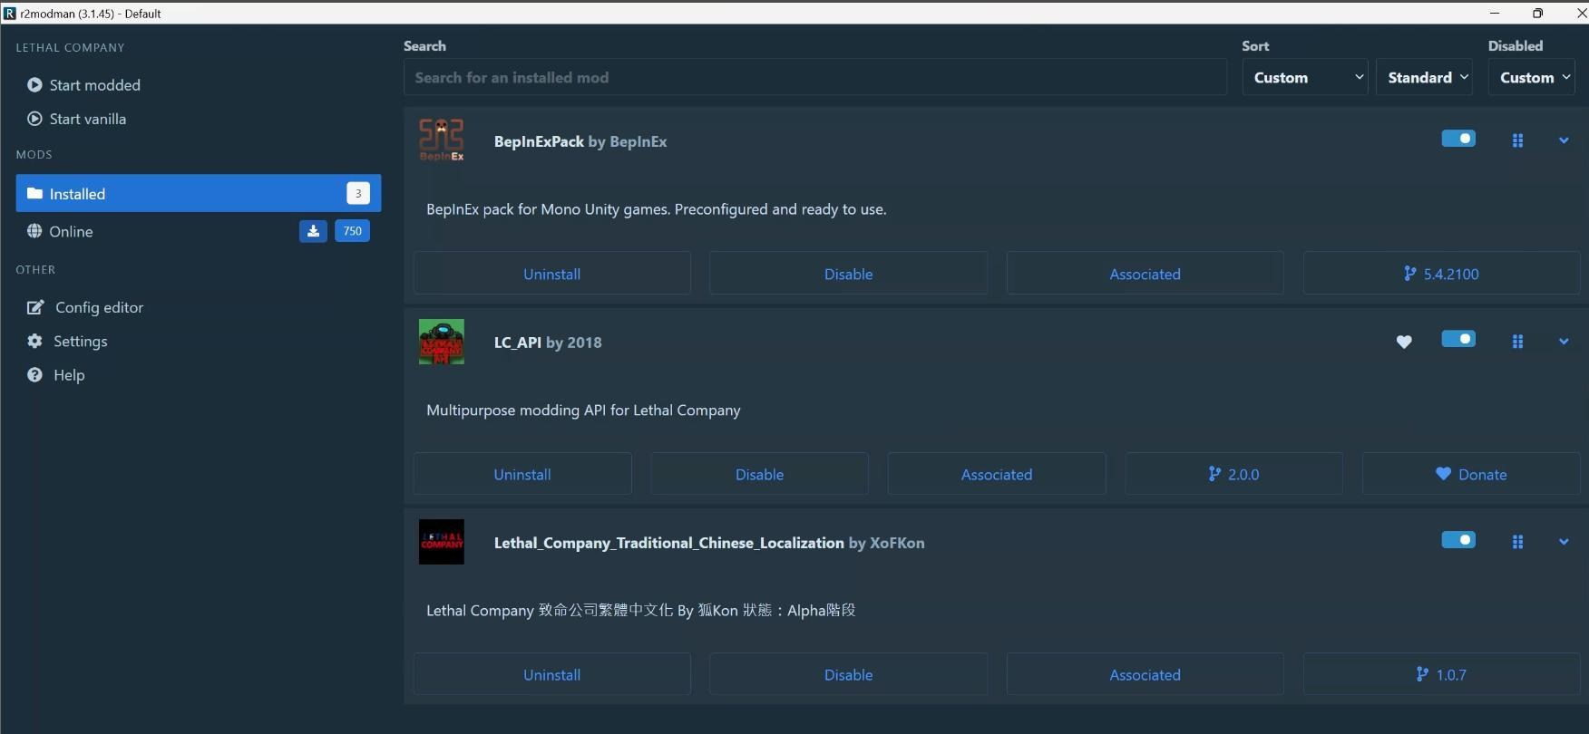Viewport: 1589px width, 734px height.
Task: Go to the Online mods section
Action: click(71, 231)
